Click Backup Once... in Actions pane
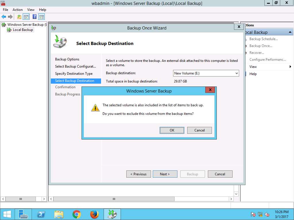The height and width of the screenshot is (220, 294). tap(261, 46)
